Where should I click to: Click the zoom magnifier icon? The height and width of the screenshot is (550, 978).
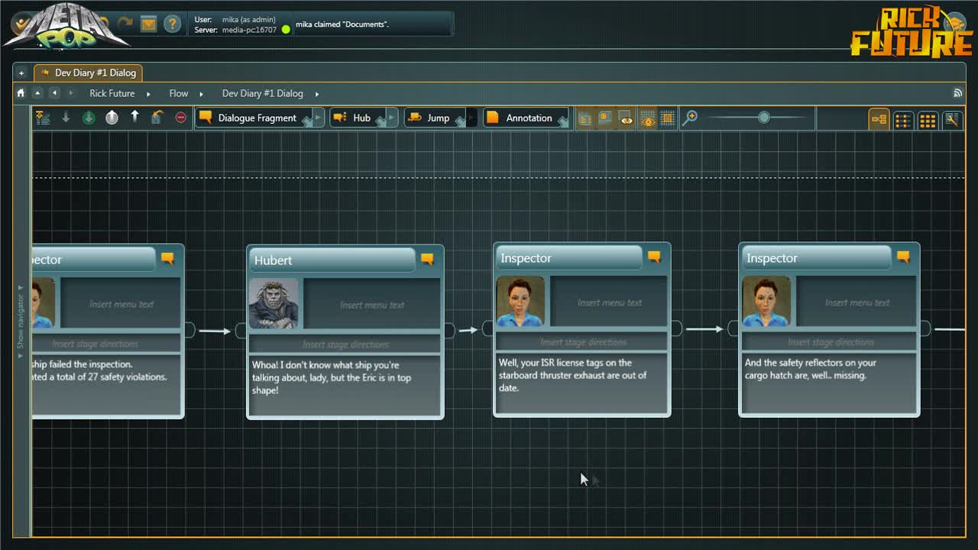pyautogui.click(x=690, y=118)
